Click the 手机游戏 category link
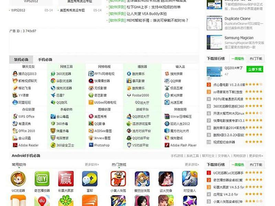Screen dimensions: 275x206 177,156
